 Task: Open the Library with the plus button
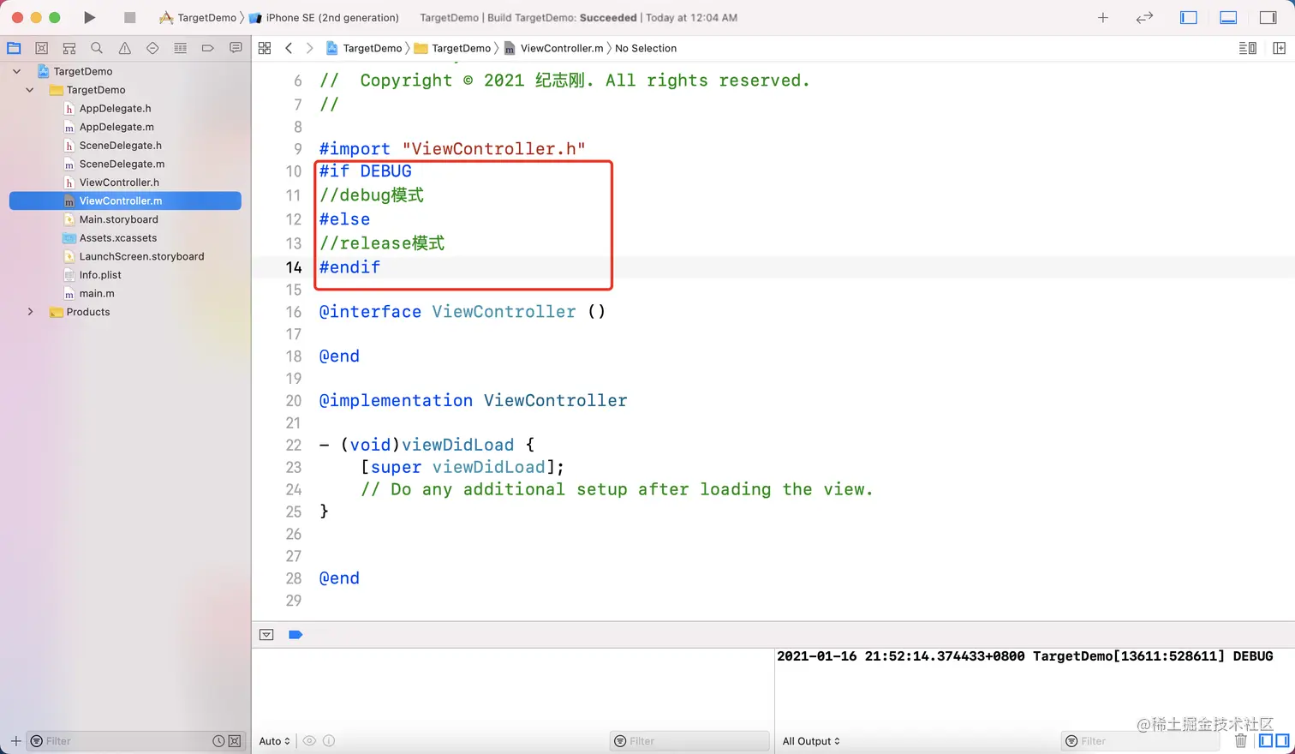coord(1103,17)
